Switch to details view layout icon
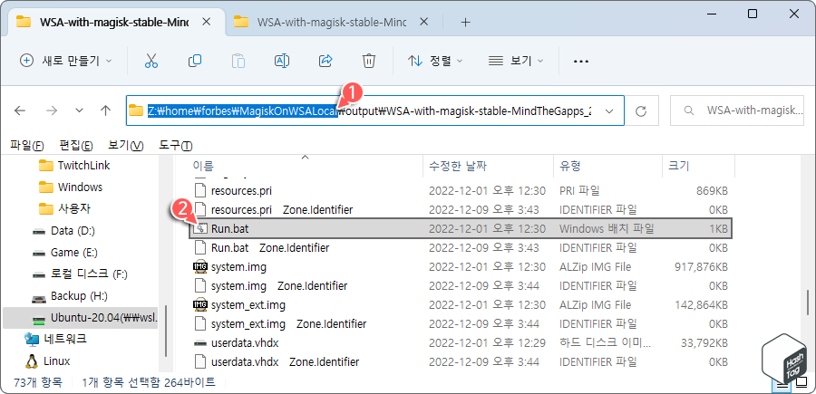This screenshot has height=394, width=816. [x=782, y=384]
